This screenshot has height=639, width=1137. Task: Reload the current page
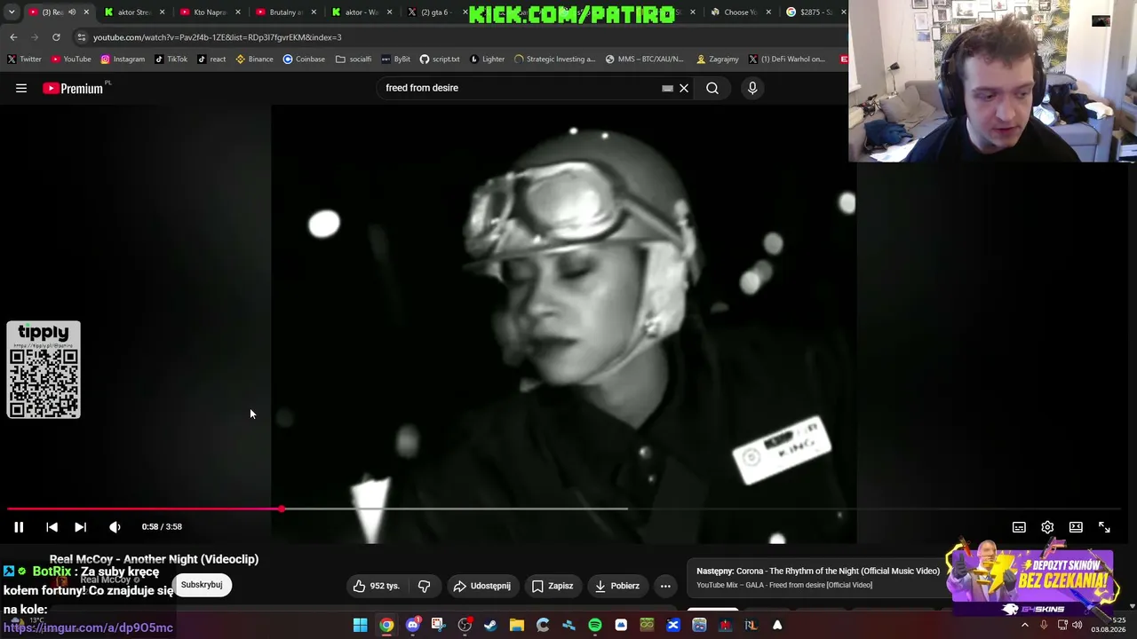click(x=56, y=37)
